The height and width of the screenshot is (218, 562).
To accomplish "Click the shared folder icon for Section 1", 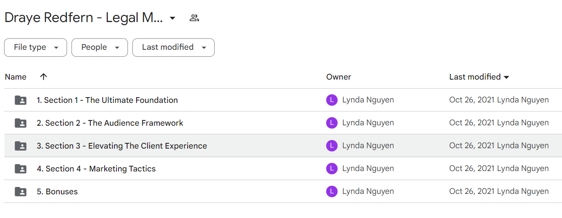I will pyautogui.click(x=20, y=100).
